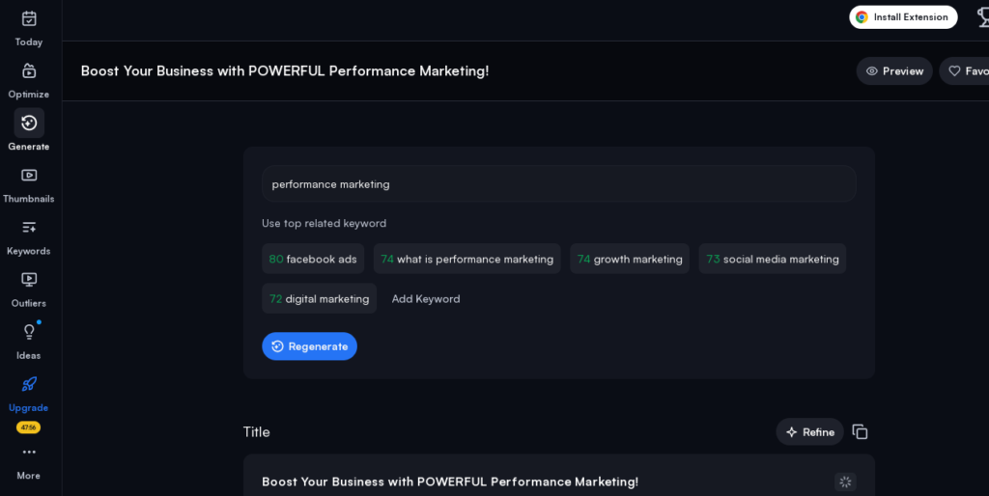Add page to Favorites with heart button
989x496 pixels.
[966, 71]
